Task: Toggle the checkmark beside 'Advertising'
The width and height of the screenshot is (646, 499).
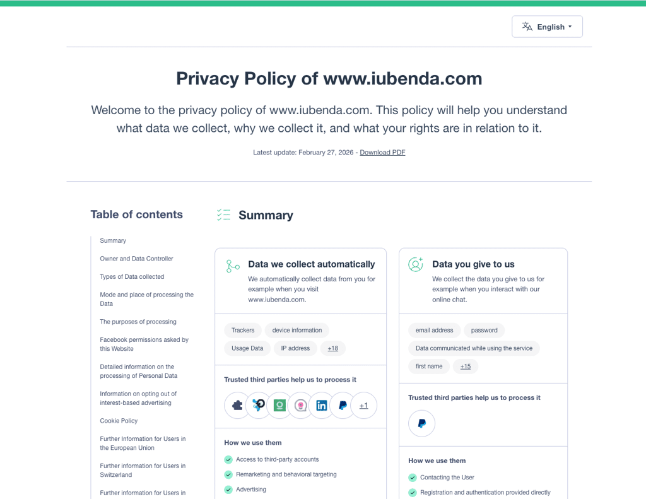Action: tap(228, 489)
